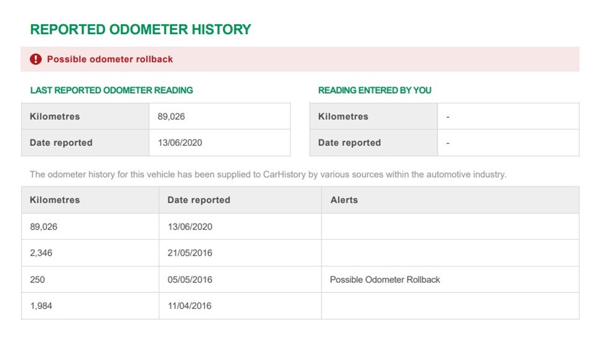
Task: Click the 05/05/2016 date cell
Action: [190, 280]
